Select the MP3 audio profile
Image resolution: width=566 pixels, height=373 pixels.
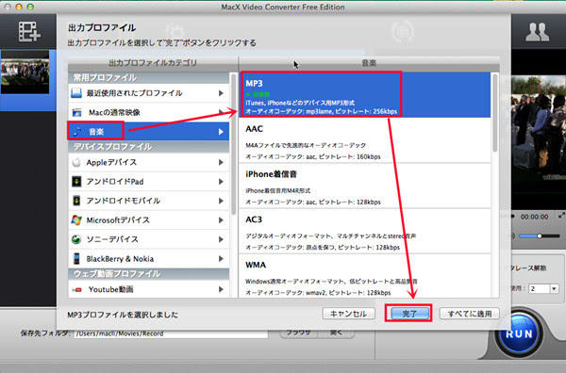(364, 95)
